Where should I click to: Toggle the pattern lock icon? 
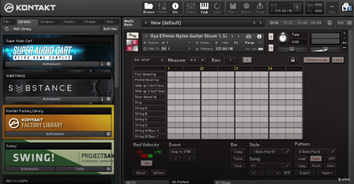[x=293, y=60]
